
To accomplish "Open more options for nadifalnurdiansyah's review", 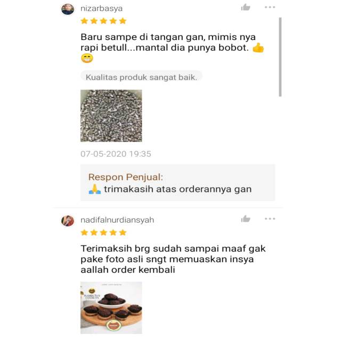I will [x=270, y=218].
